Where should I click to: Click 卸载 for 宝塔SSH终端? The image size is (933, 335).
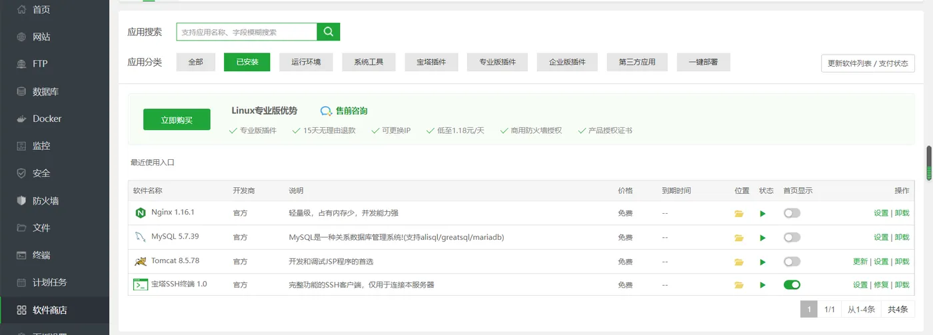[902, 284]
